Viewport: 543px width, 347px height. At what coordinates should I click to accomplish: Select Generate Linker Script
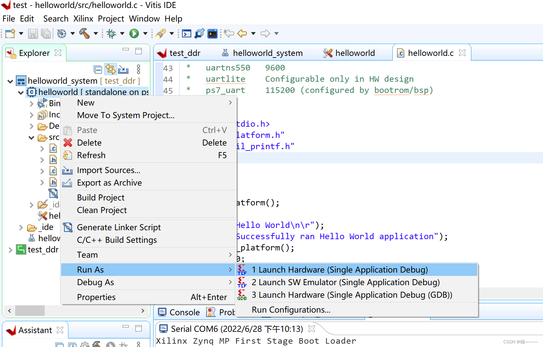[149, 227]
